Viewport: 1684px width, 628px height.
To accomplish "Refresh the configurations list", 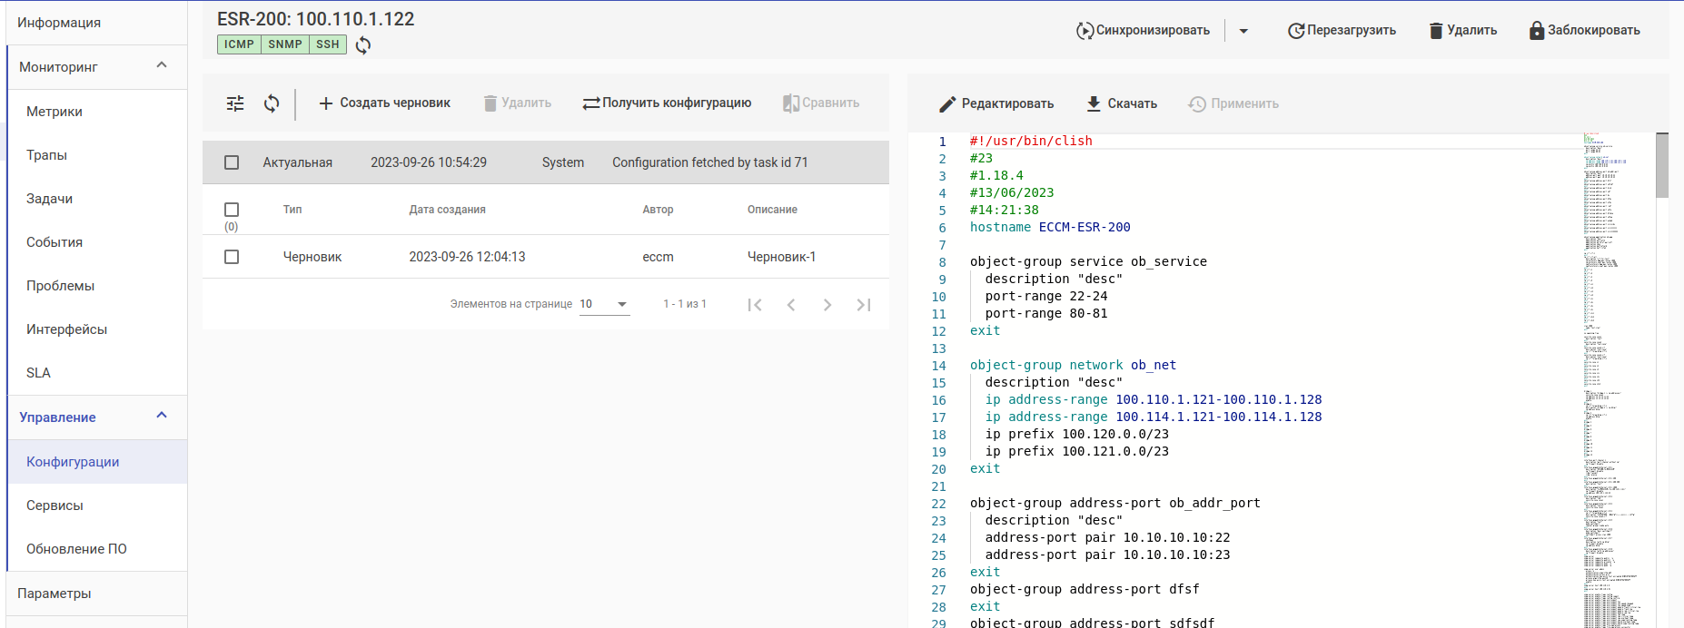I will click(x=272, y=103).
